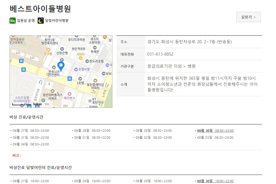Click the 호텔씨엘 hotel icon on the map
Image resolution: width=276 pixels, height=184 pixels.
[x=76, y=69]
